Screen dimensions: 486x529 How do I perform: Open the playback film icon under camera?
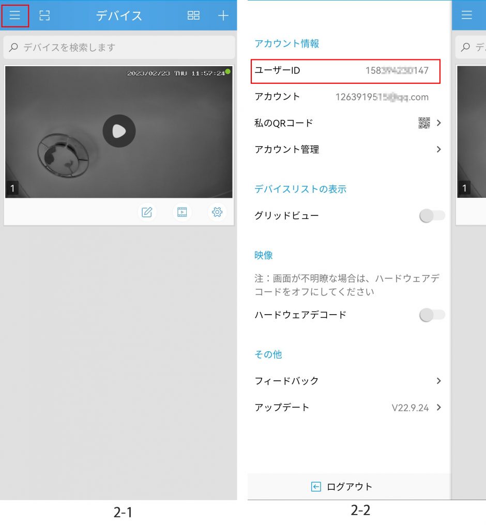(182, 212)
